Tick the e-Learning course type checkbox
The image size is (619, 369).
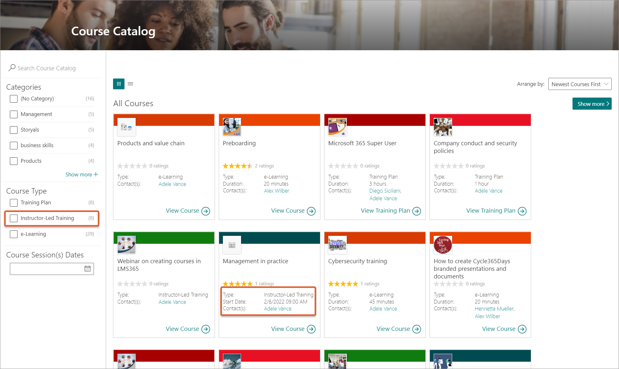point(14,234)
